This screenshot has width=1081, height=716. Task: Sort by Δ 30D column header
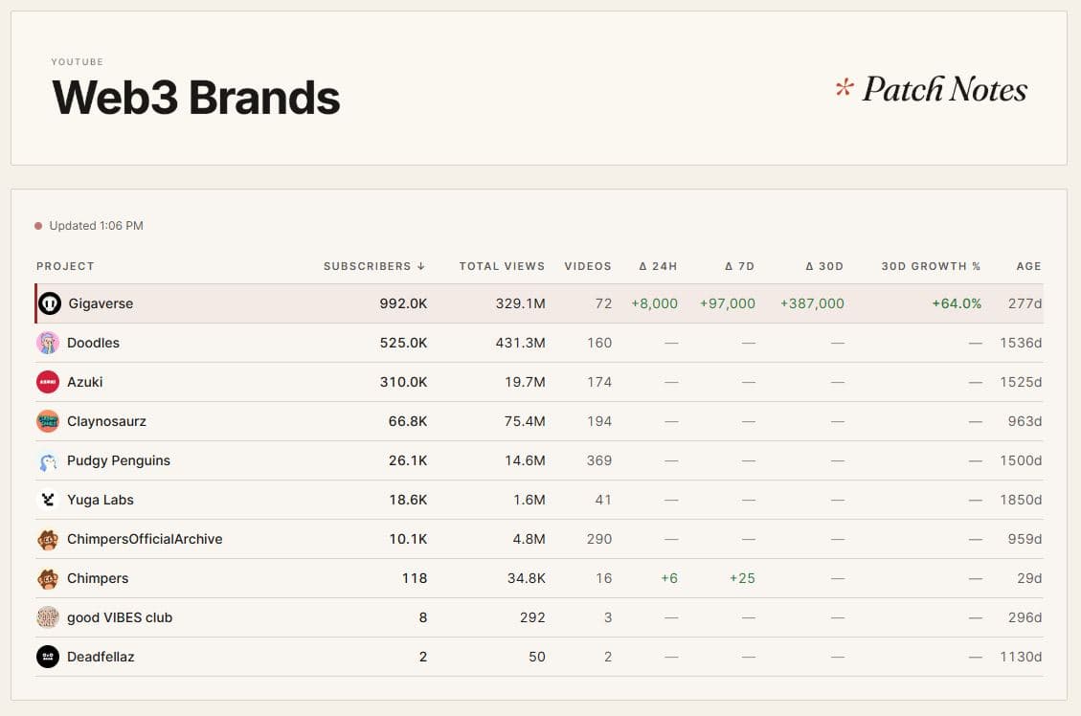(824, 266)
